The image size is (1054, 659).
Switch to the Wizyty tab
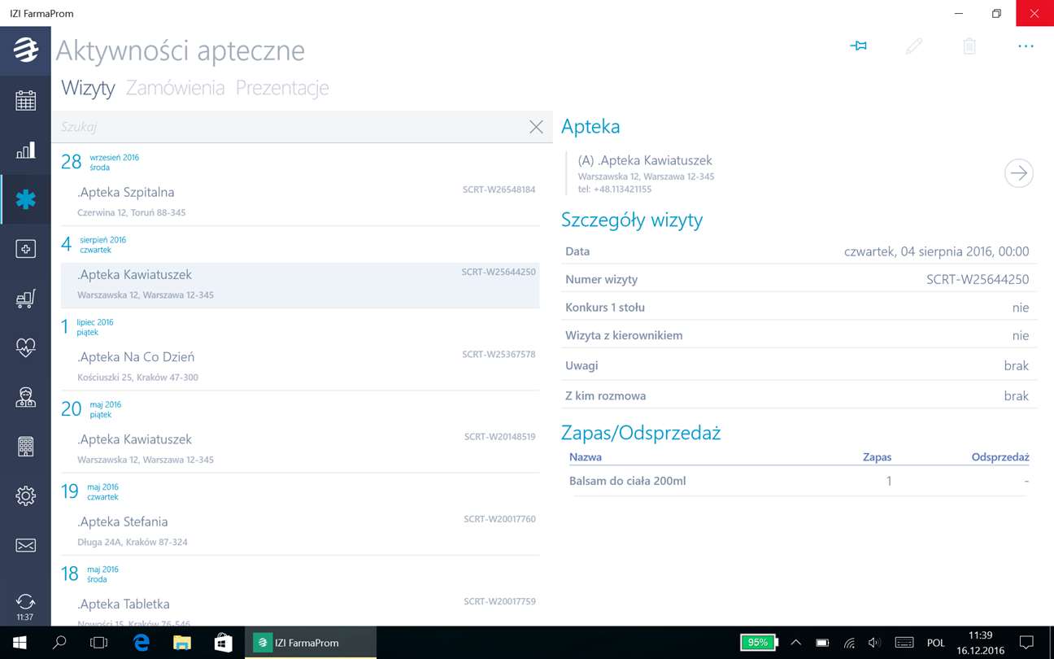click(88, 88)
